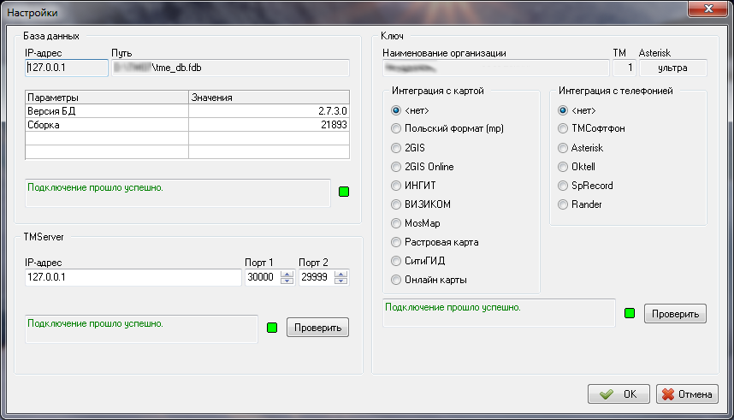Select ИНГИТ map integration option
The height and width of the screenshot is (420, 734).
[x=396, y=186]
